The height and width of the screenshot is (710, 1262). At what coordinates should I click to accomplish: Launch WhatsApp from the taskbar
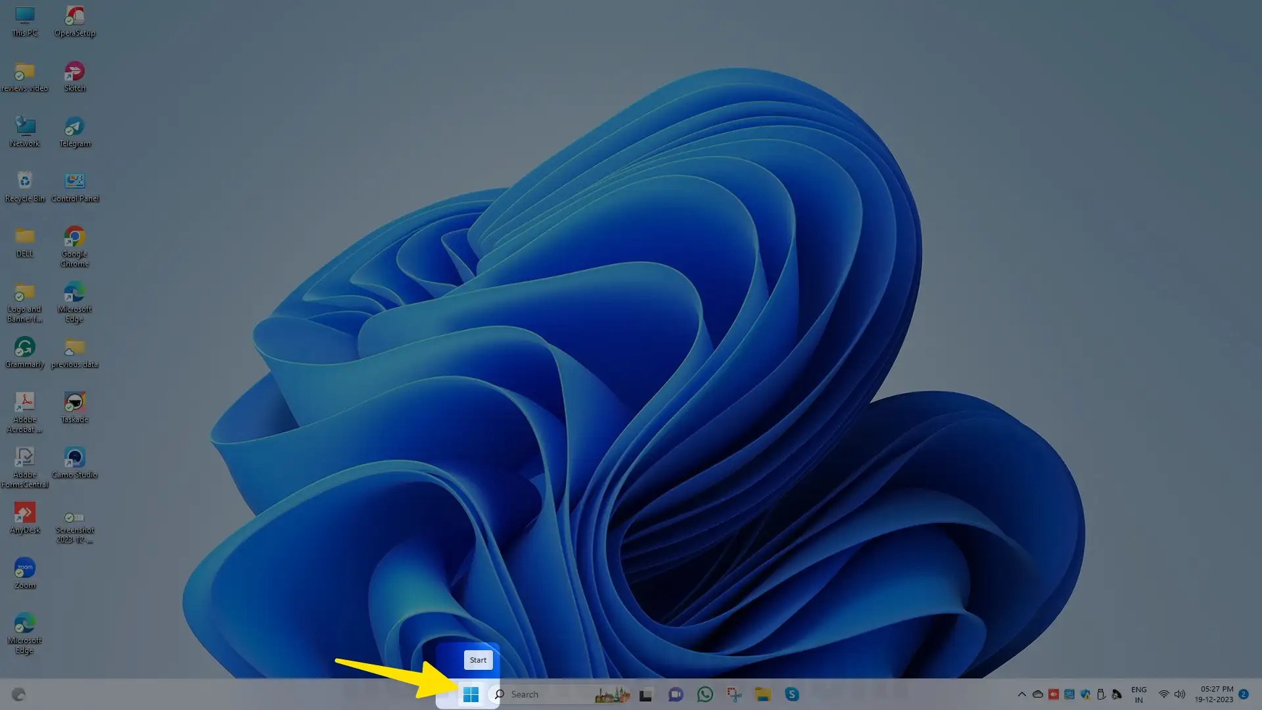[705, 694]
